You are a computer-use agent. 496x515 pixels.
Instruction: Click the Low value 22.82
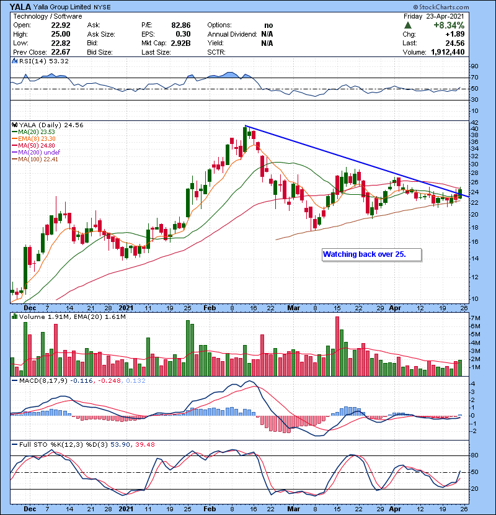point(60,43)
